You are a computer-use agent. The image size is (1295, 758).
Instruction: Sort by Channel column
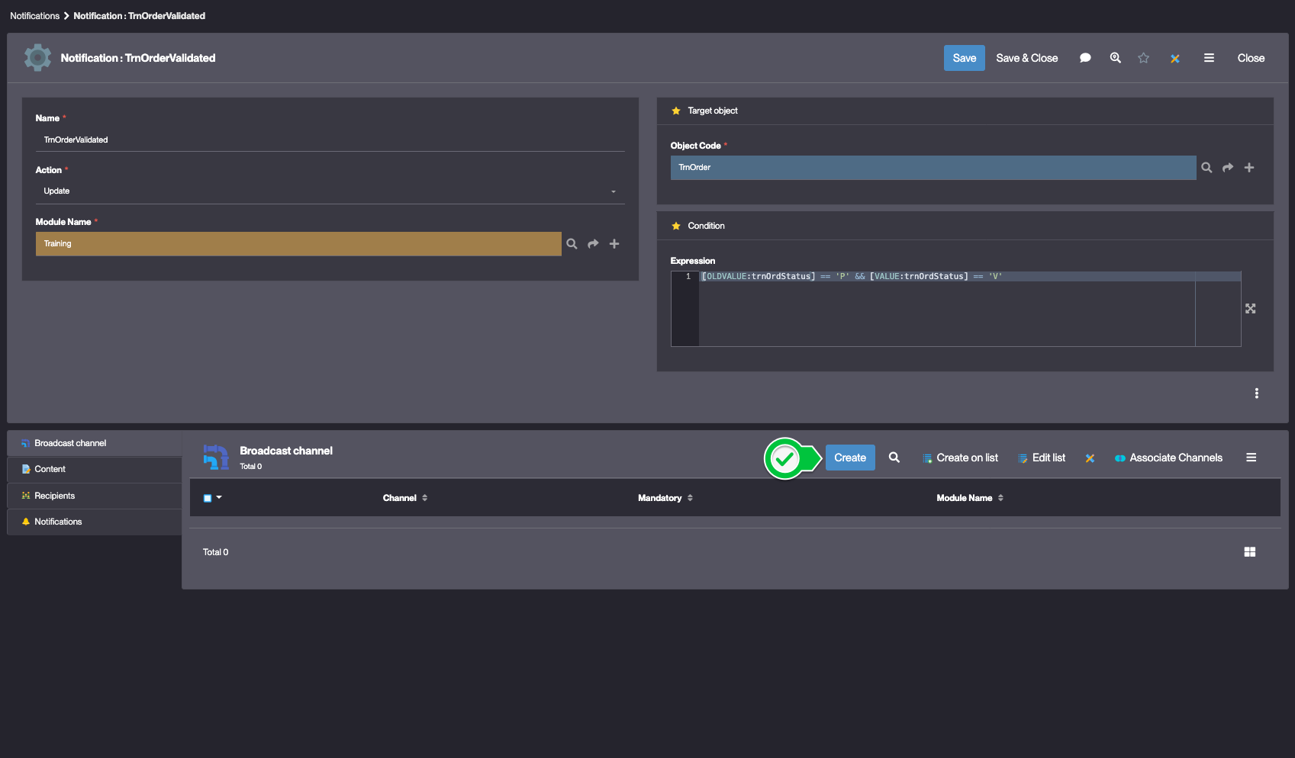405,498
